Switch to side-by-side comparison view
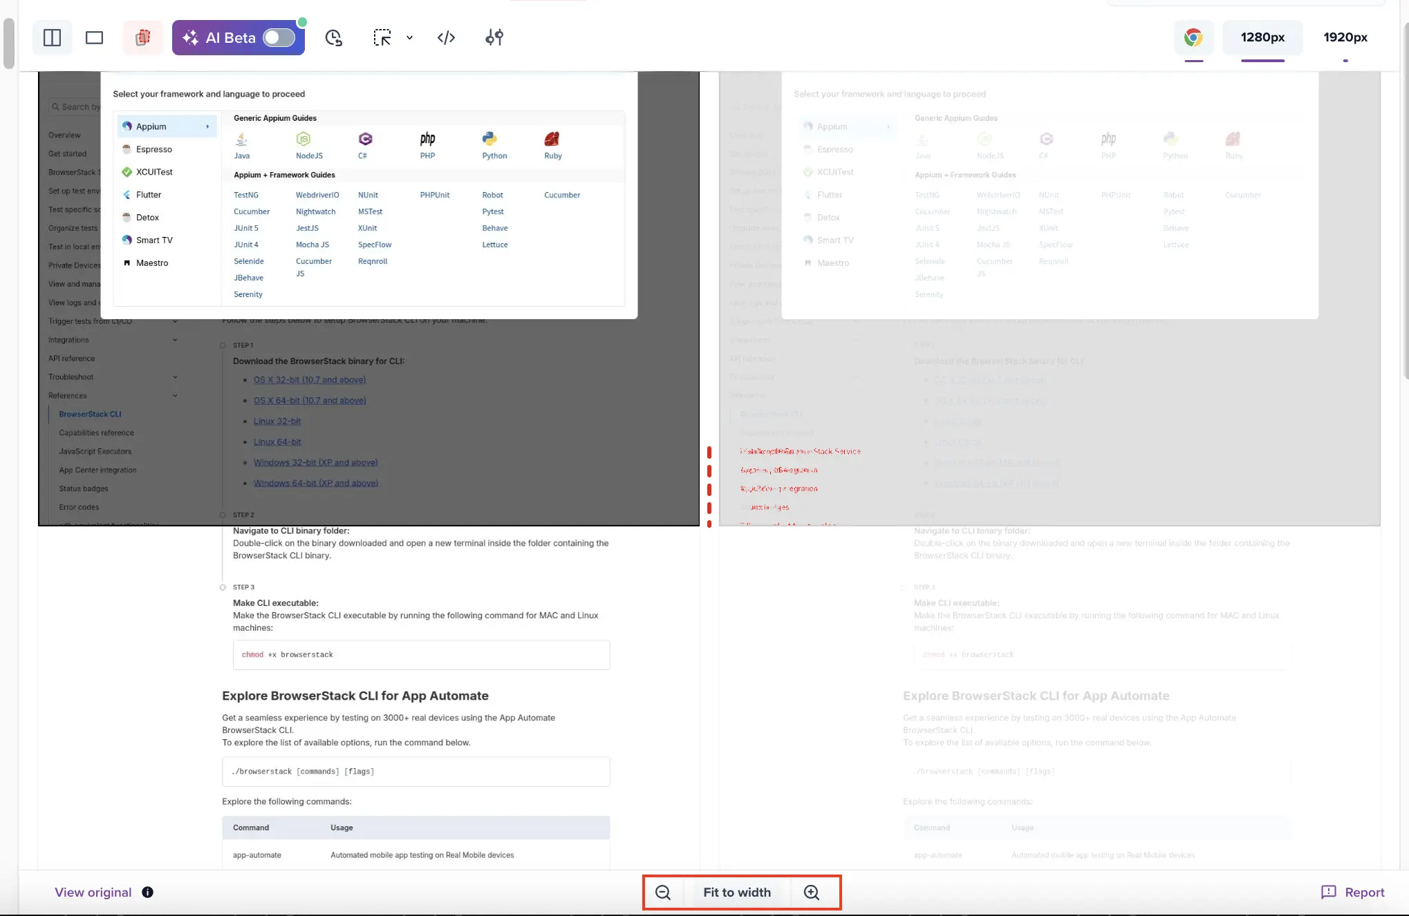The height and width of the screenshot is (916, 1409). point(53,37)
